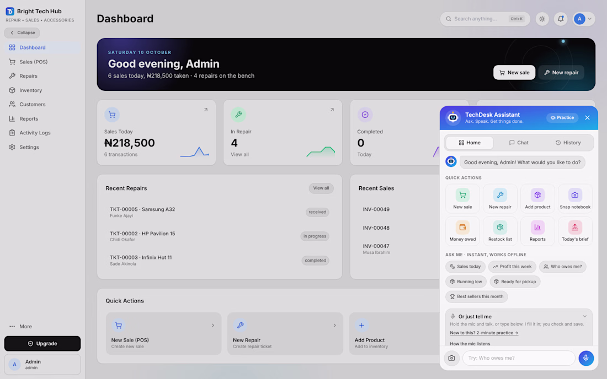Open In Repair card arrow link
Image resolution: width=607 pixels, height=379 pixels.
pyautogui.click(x=332, y=110)
